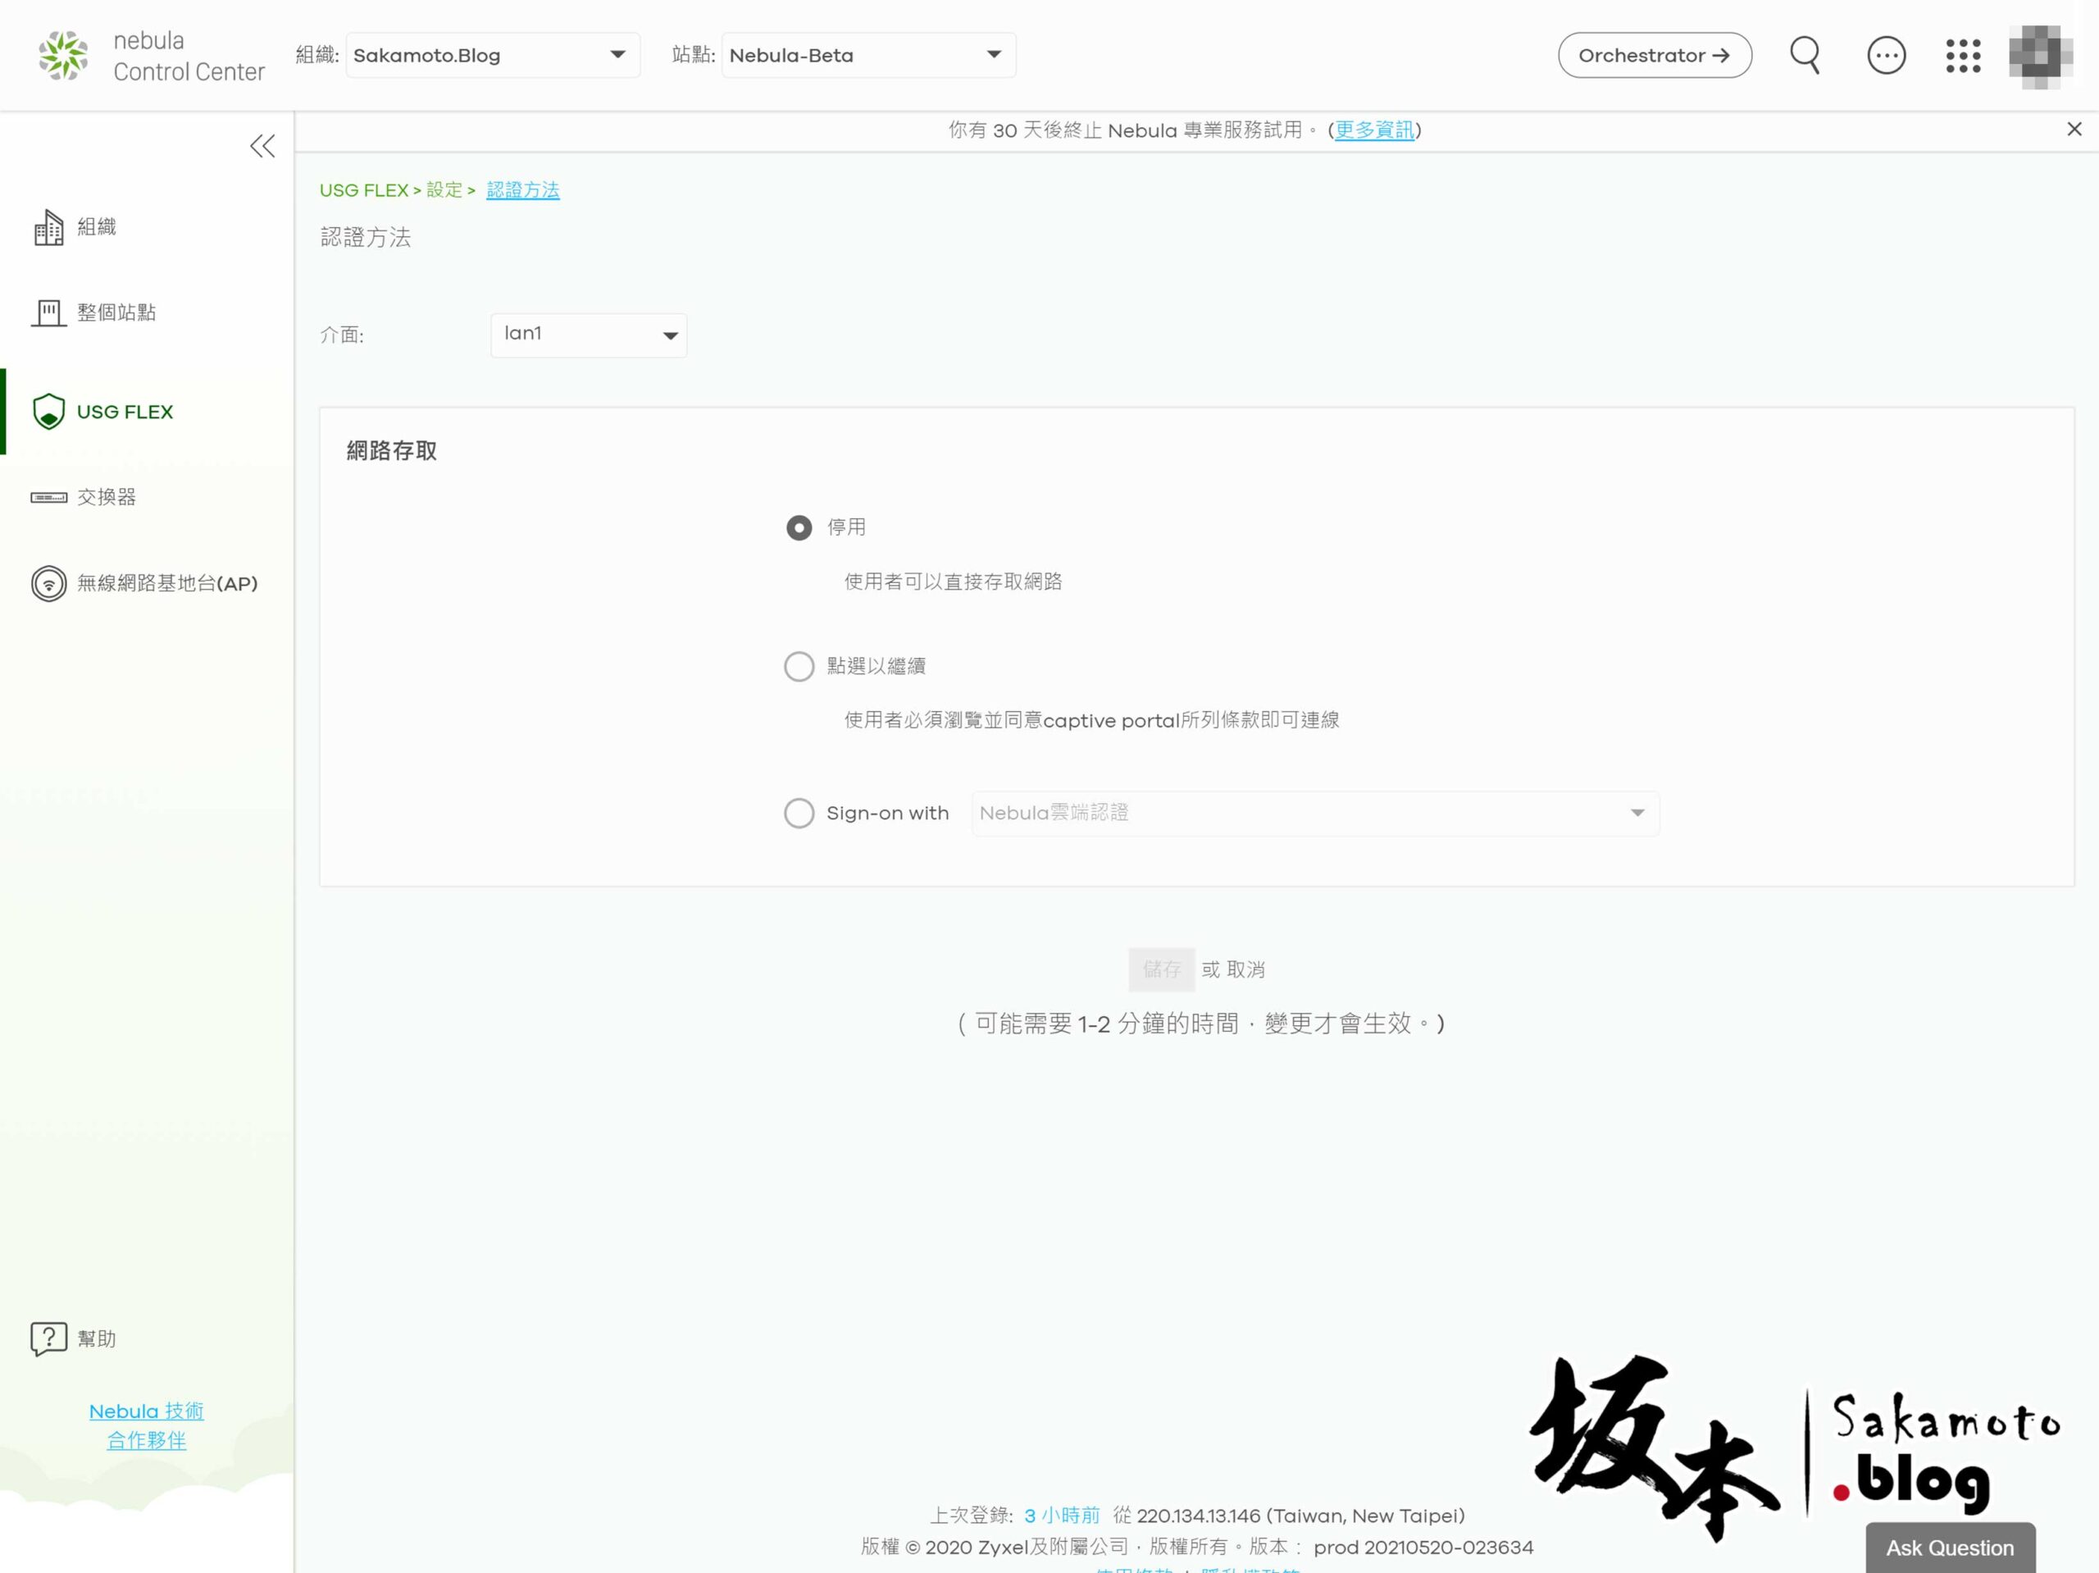2099x1573 pixels.
Task: Open the search magnifier icon
Action: [x=1805, y=55]
